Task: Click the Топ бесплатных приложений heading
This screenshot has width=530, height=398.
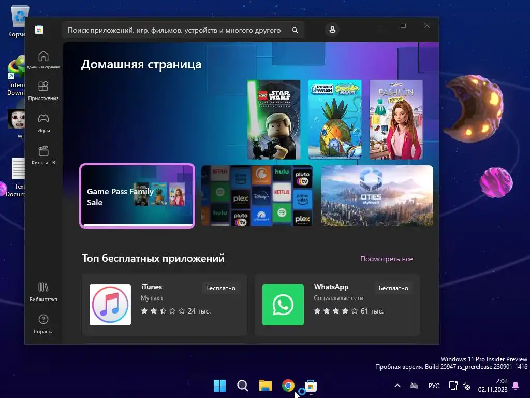Action: (x=153, y=258)
